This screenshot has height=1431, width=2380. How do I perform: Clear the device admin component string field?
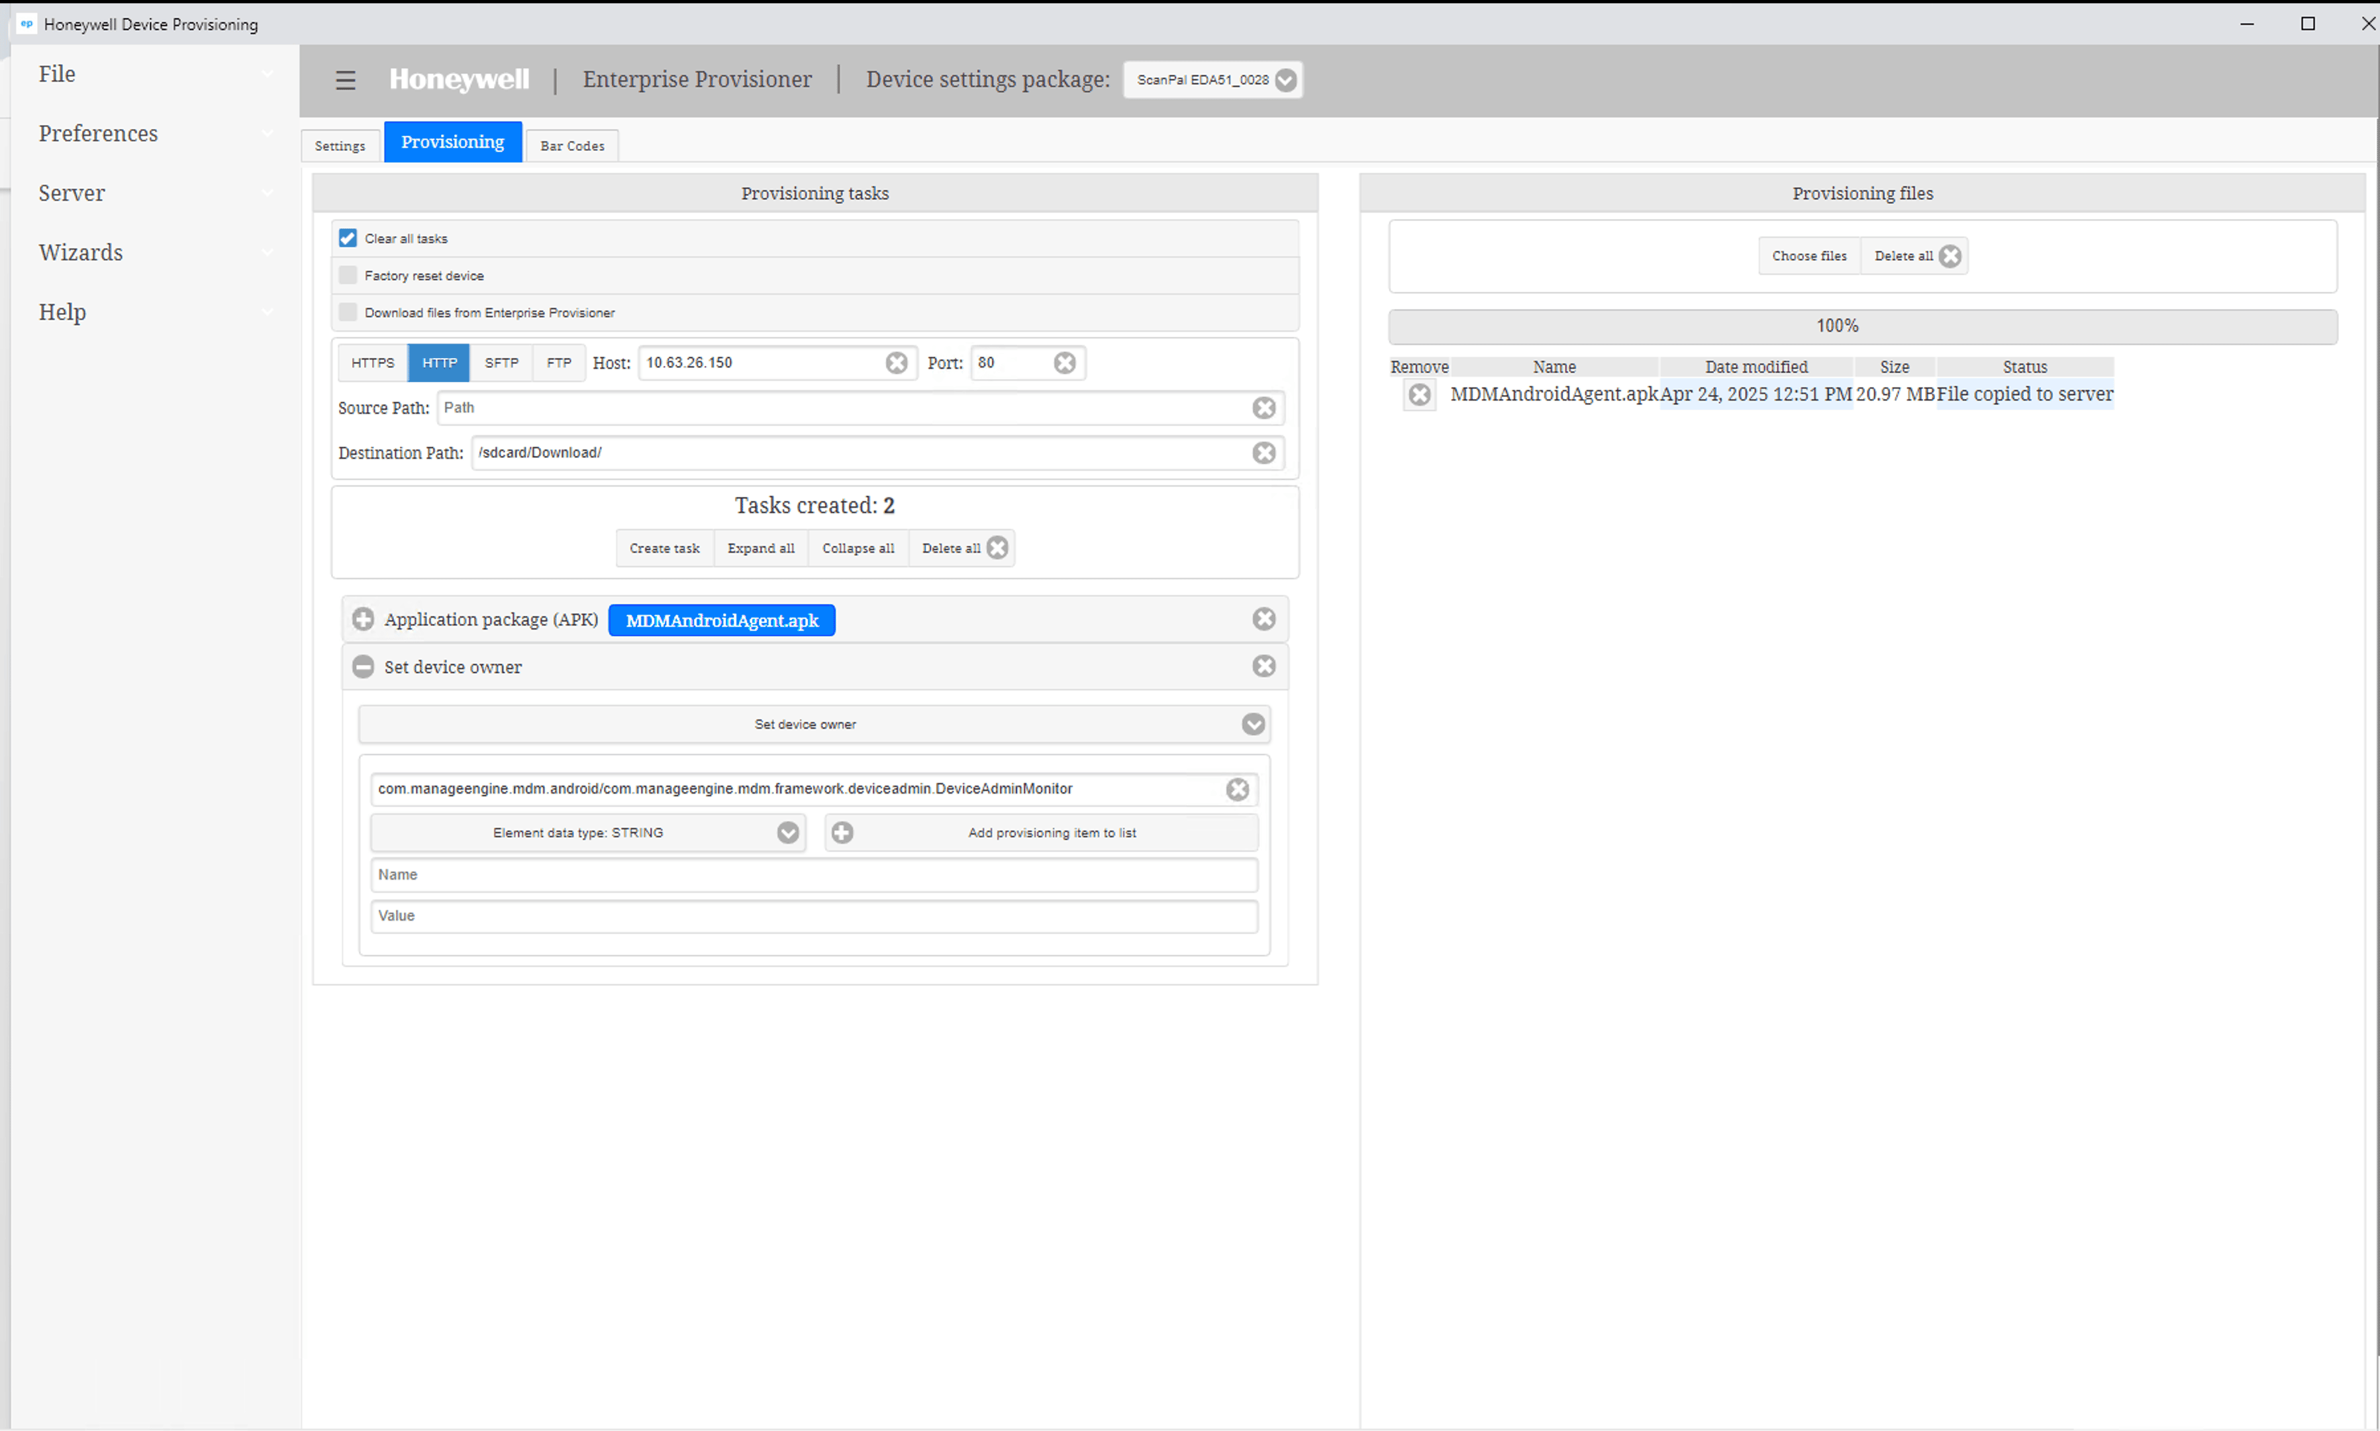(1238, 790)
